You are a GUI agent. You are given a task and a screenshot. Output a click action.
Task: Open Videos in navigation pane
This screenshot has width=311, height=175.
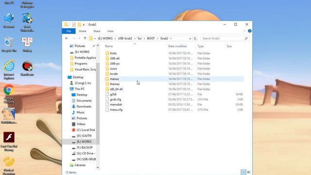click(x=81, y=124)
